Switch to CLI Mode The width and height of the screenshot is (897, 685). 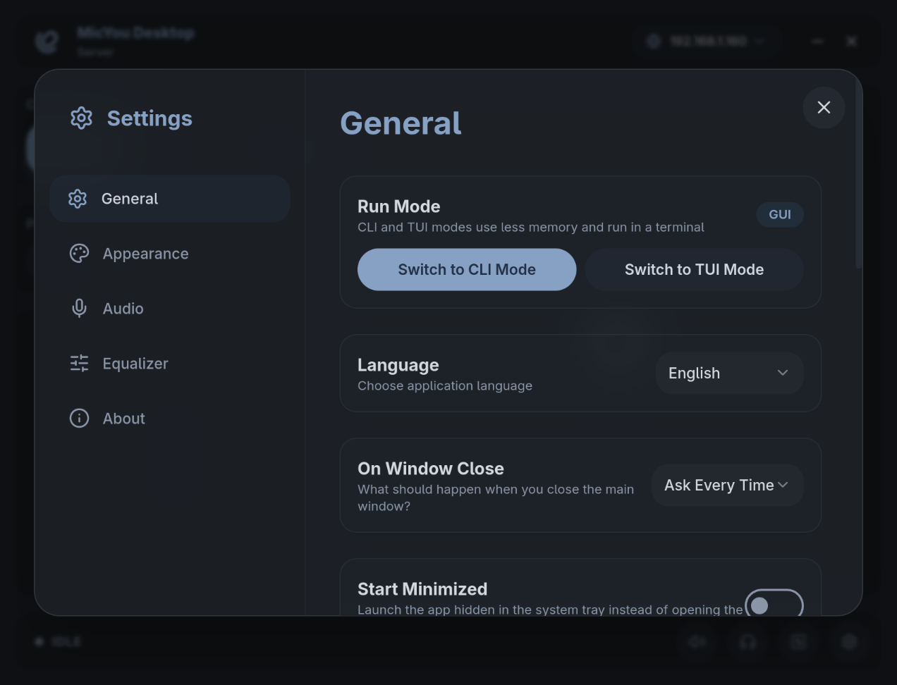point(467,269)
